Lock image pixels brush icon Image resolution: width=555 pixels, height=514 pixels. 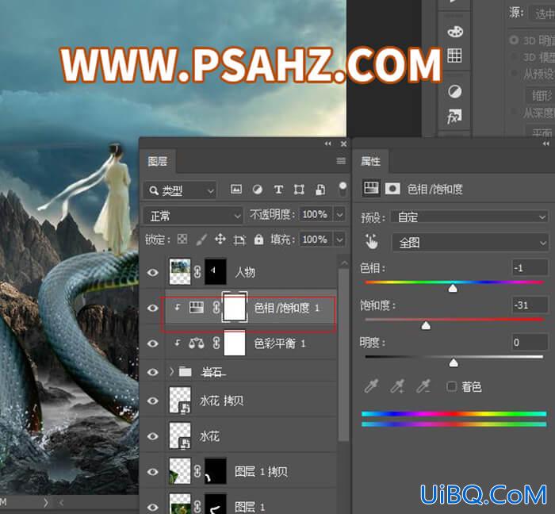coord(201,240)
